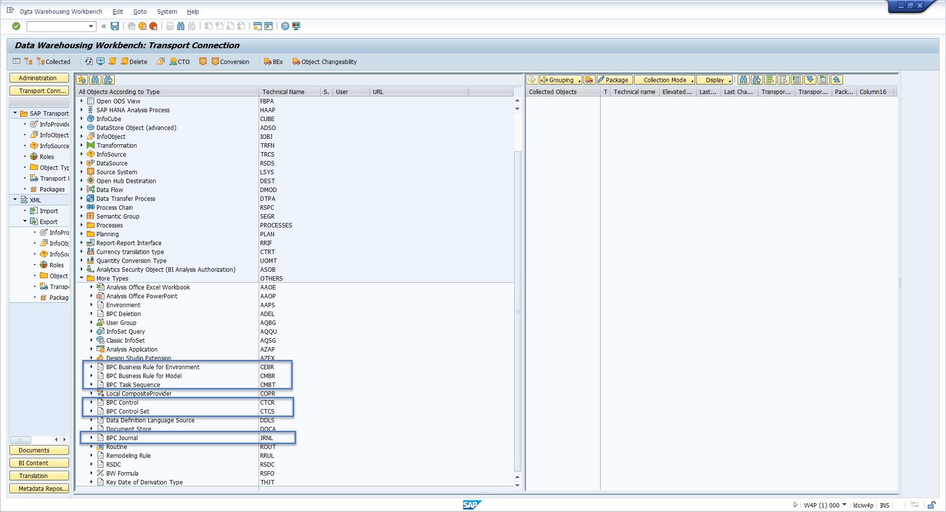Open the Collection Mode dropdown
This screenshot has height=512, width=946.
(665, 80)
